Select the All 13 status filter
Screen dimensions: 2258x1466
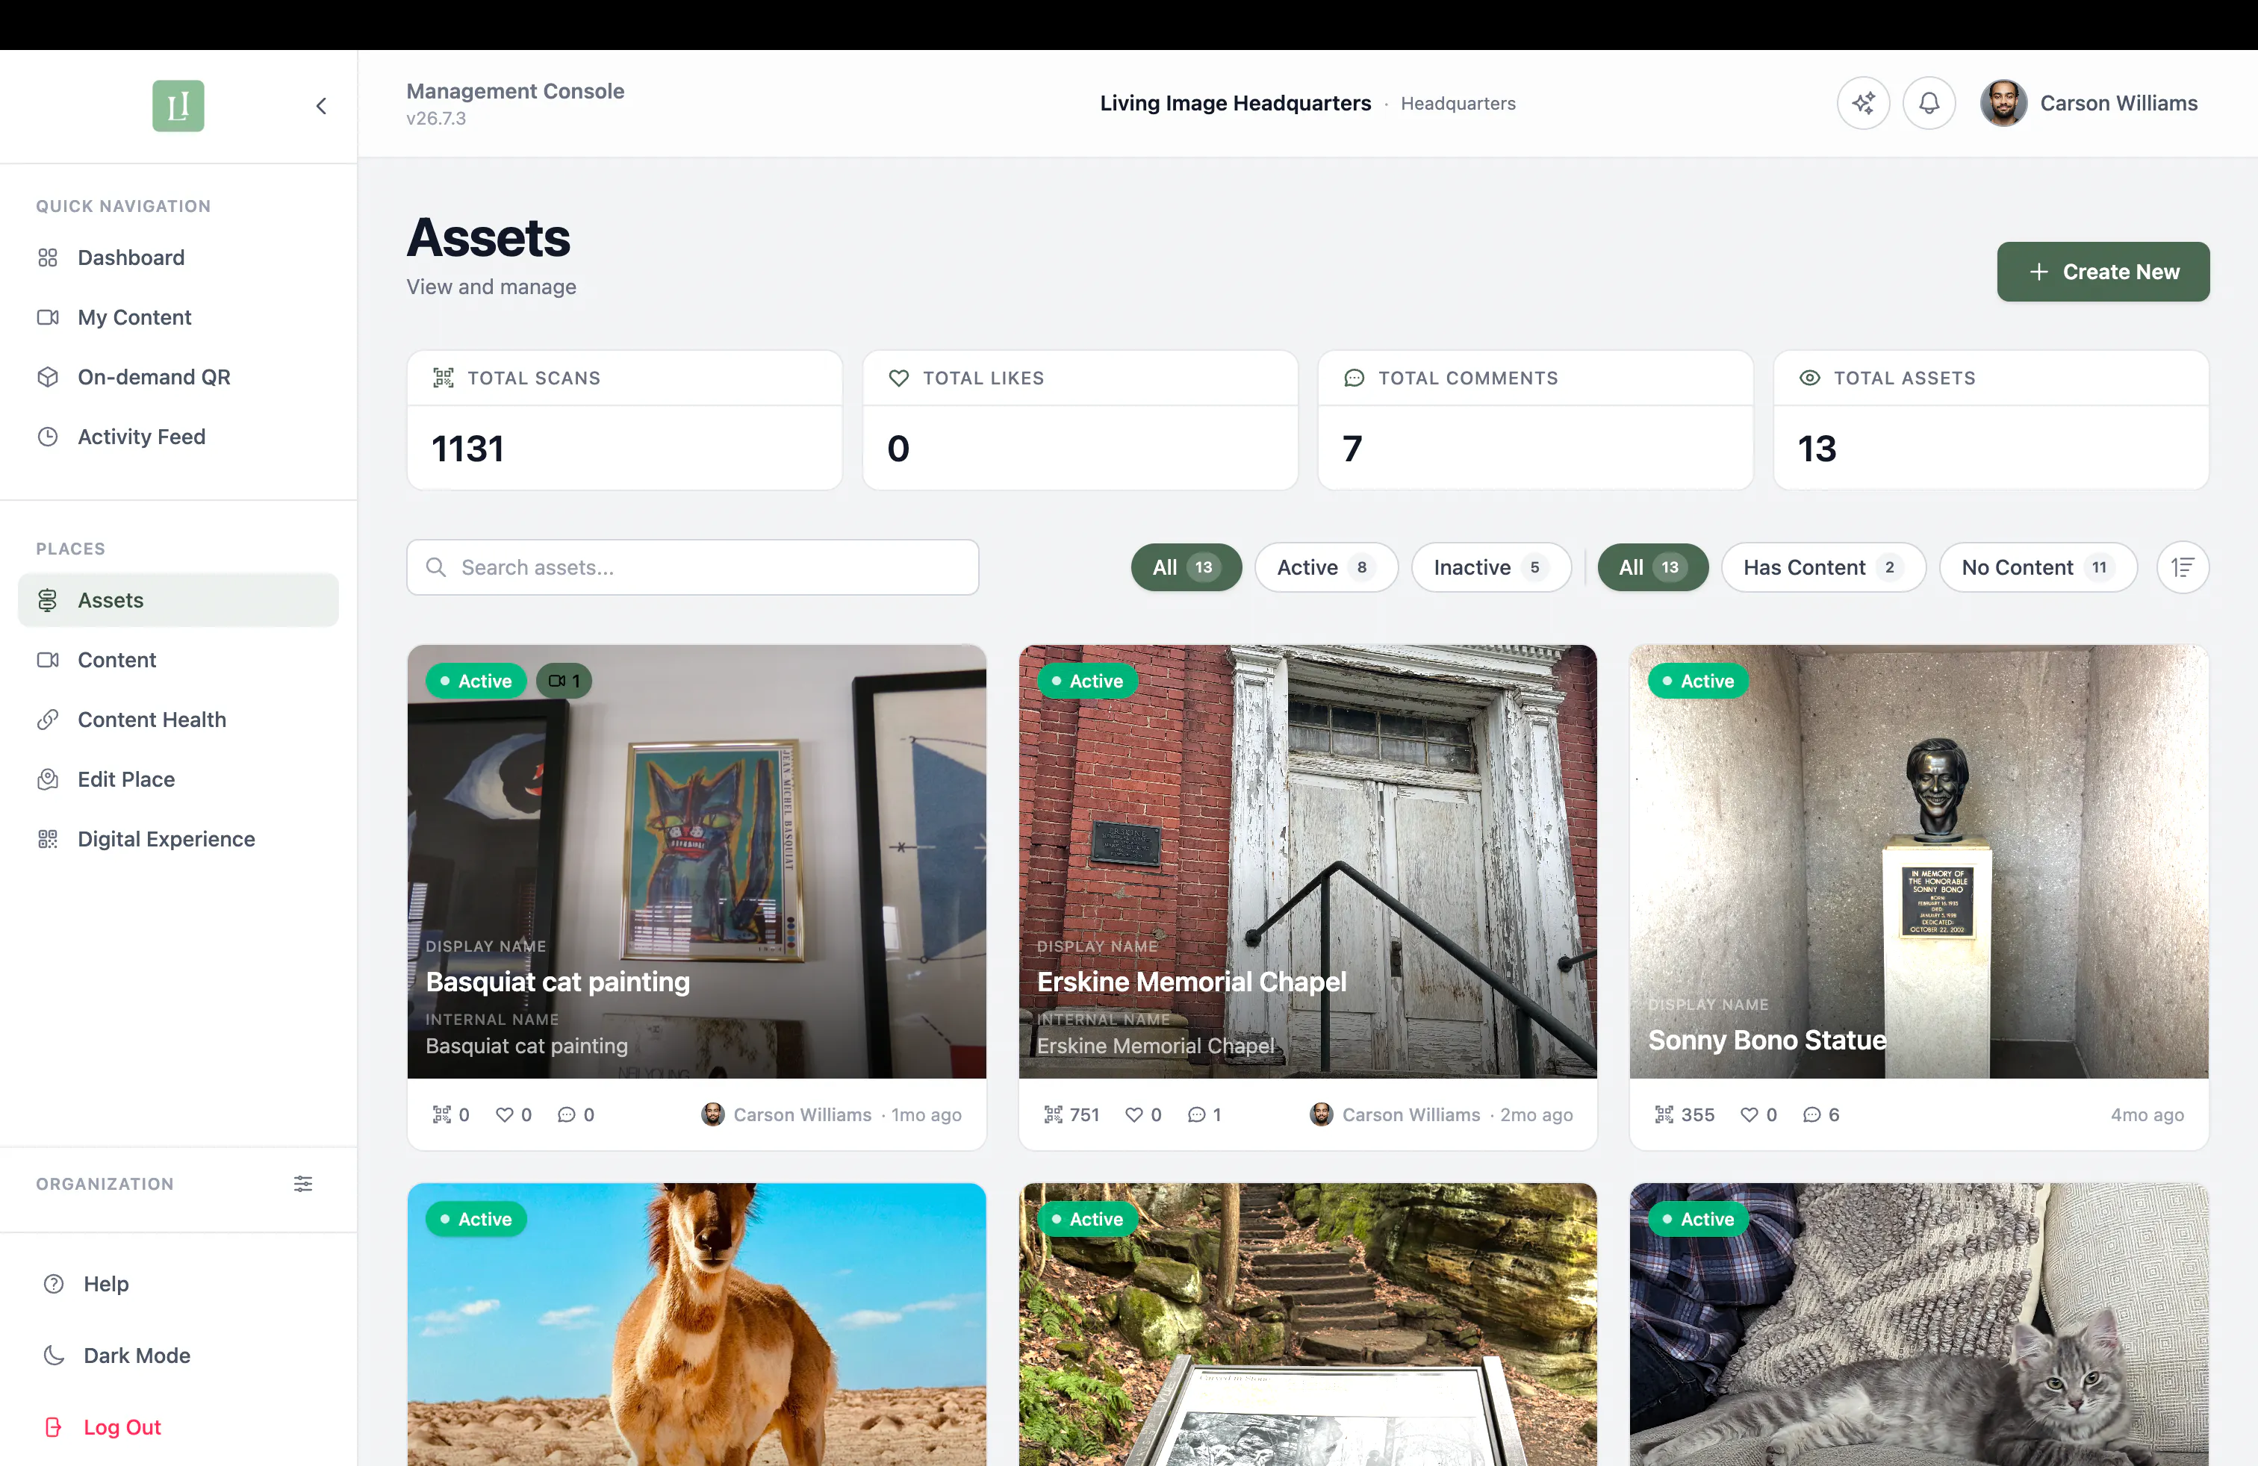[x=1186, y=567]
